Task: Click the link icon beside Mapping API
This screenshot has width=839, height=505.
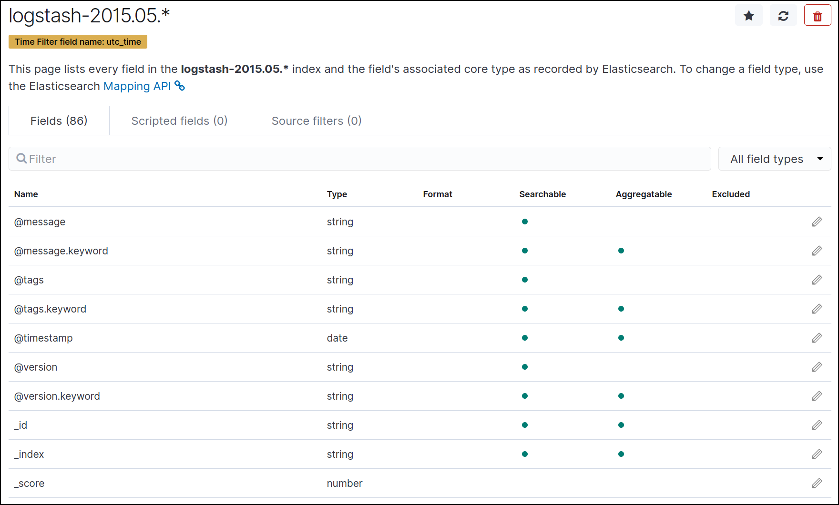Action: pyautogui.click(x=180, y=86)
